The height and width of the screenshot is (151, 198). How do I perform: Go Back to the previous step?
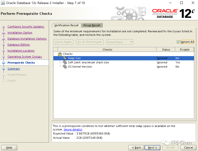pos(136,147)
